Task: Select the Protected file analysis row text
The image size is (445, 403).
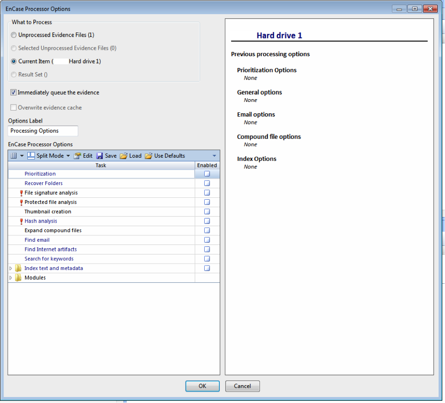Action: (51, 202)
